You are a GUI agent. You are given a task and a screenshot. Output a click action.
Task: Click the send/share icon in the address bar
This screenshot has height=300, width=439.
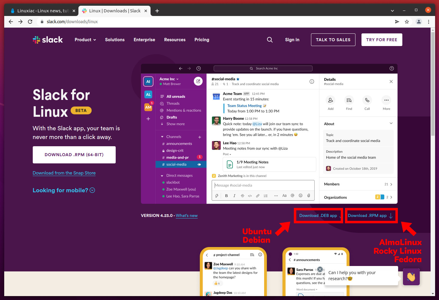(x=397, y=22)
